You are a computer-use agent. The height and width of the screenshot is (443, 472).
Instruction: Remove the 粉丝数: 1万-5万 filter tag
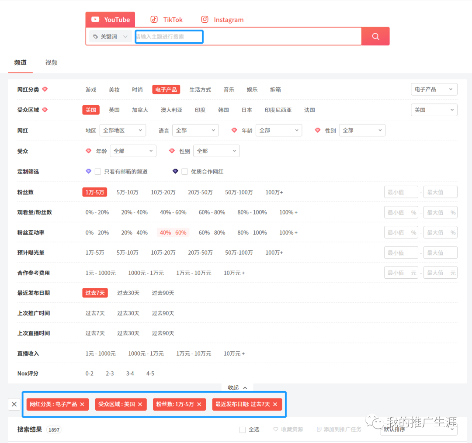pyautogui.click(x=199, y=405)
